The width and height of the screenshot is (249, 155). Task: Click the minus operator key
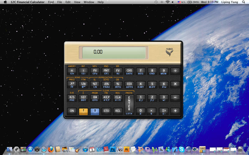(x=175, y=98)
